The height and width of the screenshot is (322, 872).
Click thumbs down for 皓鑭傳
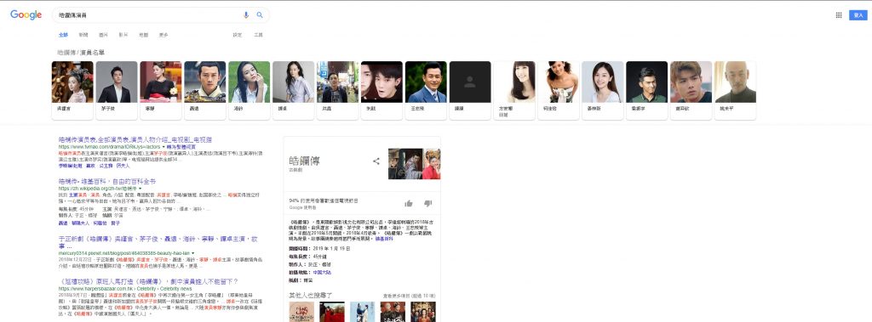[x=427, y=203]
